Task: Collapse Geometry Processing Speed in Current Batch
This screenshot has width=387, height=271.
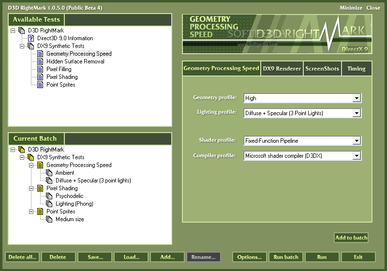Action: click(31, 165)
